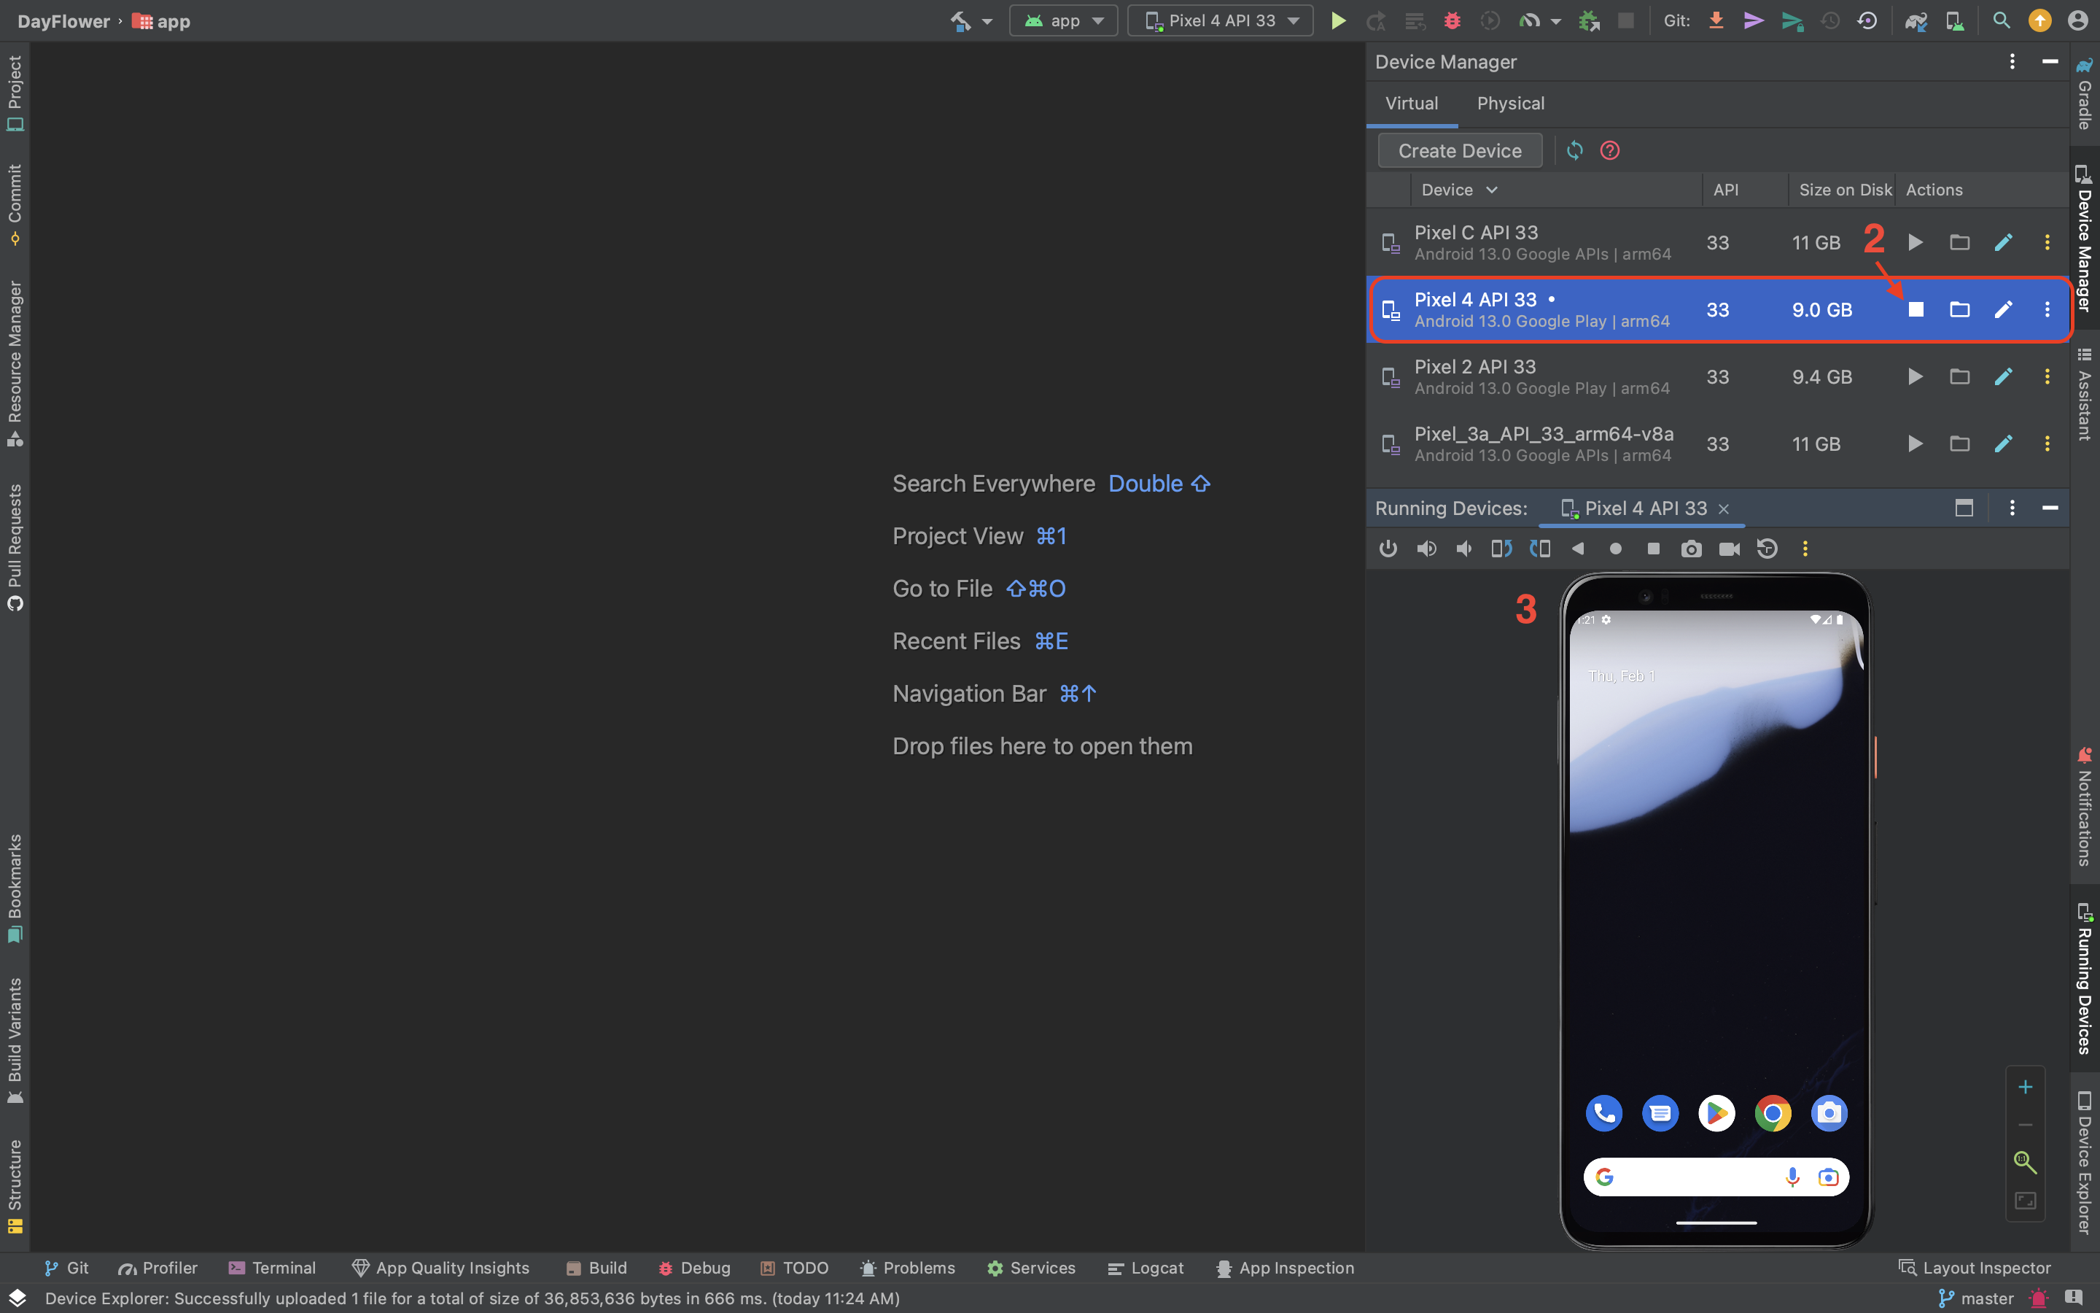Start the Pixel_3a_API_33_arm64-v8a device

coord(1916,444)
